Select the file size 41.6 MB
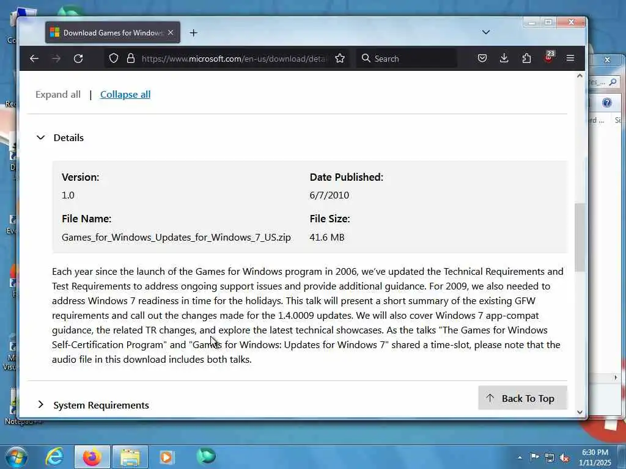The image size is (626, 469). (327, 238)
